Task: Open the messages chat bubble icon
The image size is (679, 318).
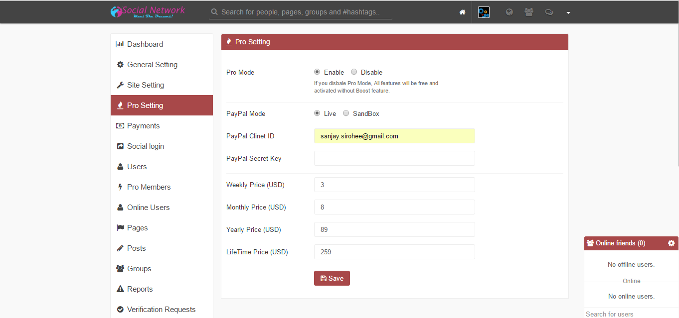Action: coord(549,12)
